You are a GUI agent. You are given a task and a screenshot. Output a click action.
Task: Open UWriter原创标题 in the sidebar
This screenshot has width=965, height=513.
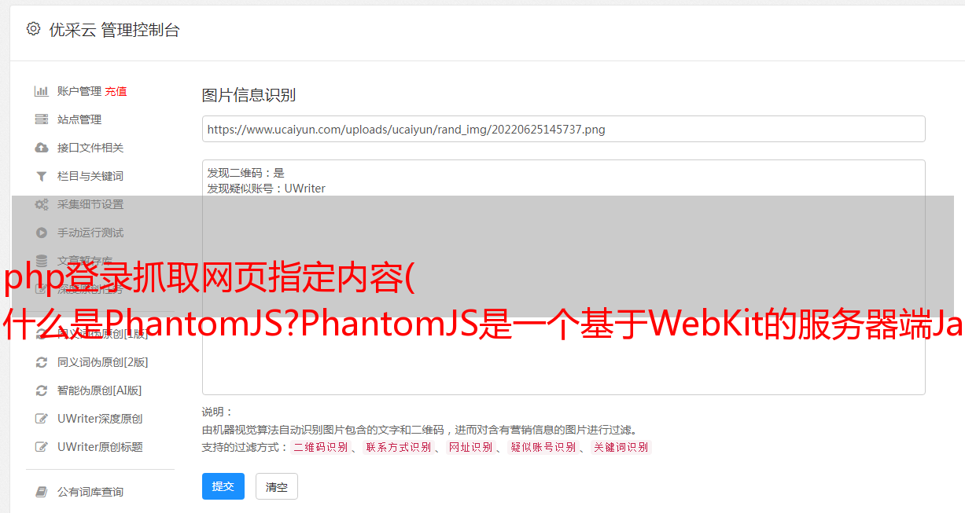[x=100, y=447]
